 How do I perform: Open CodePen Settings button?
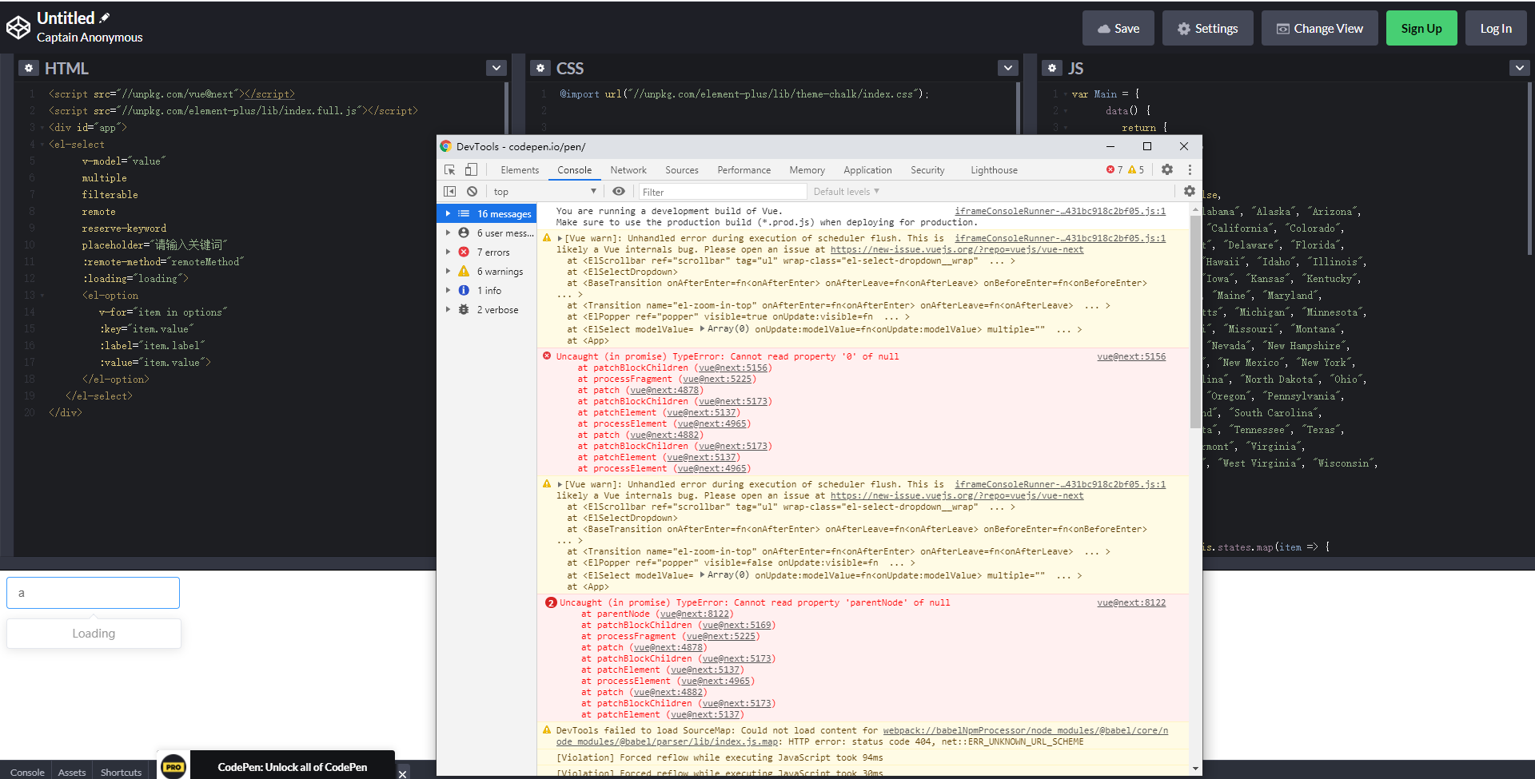(1208, 28)
